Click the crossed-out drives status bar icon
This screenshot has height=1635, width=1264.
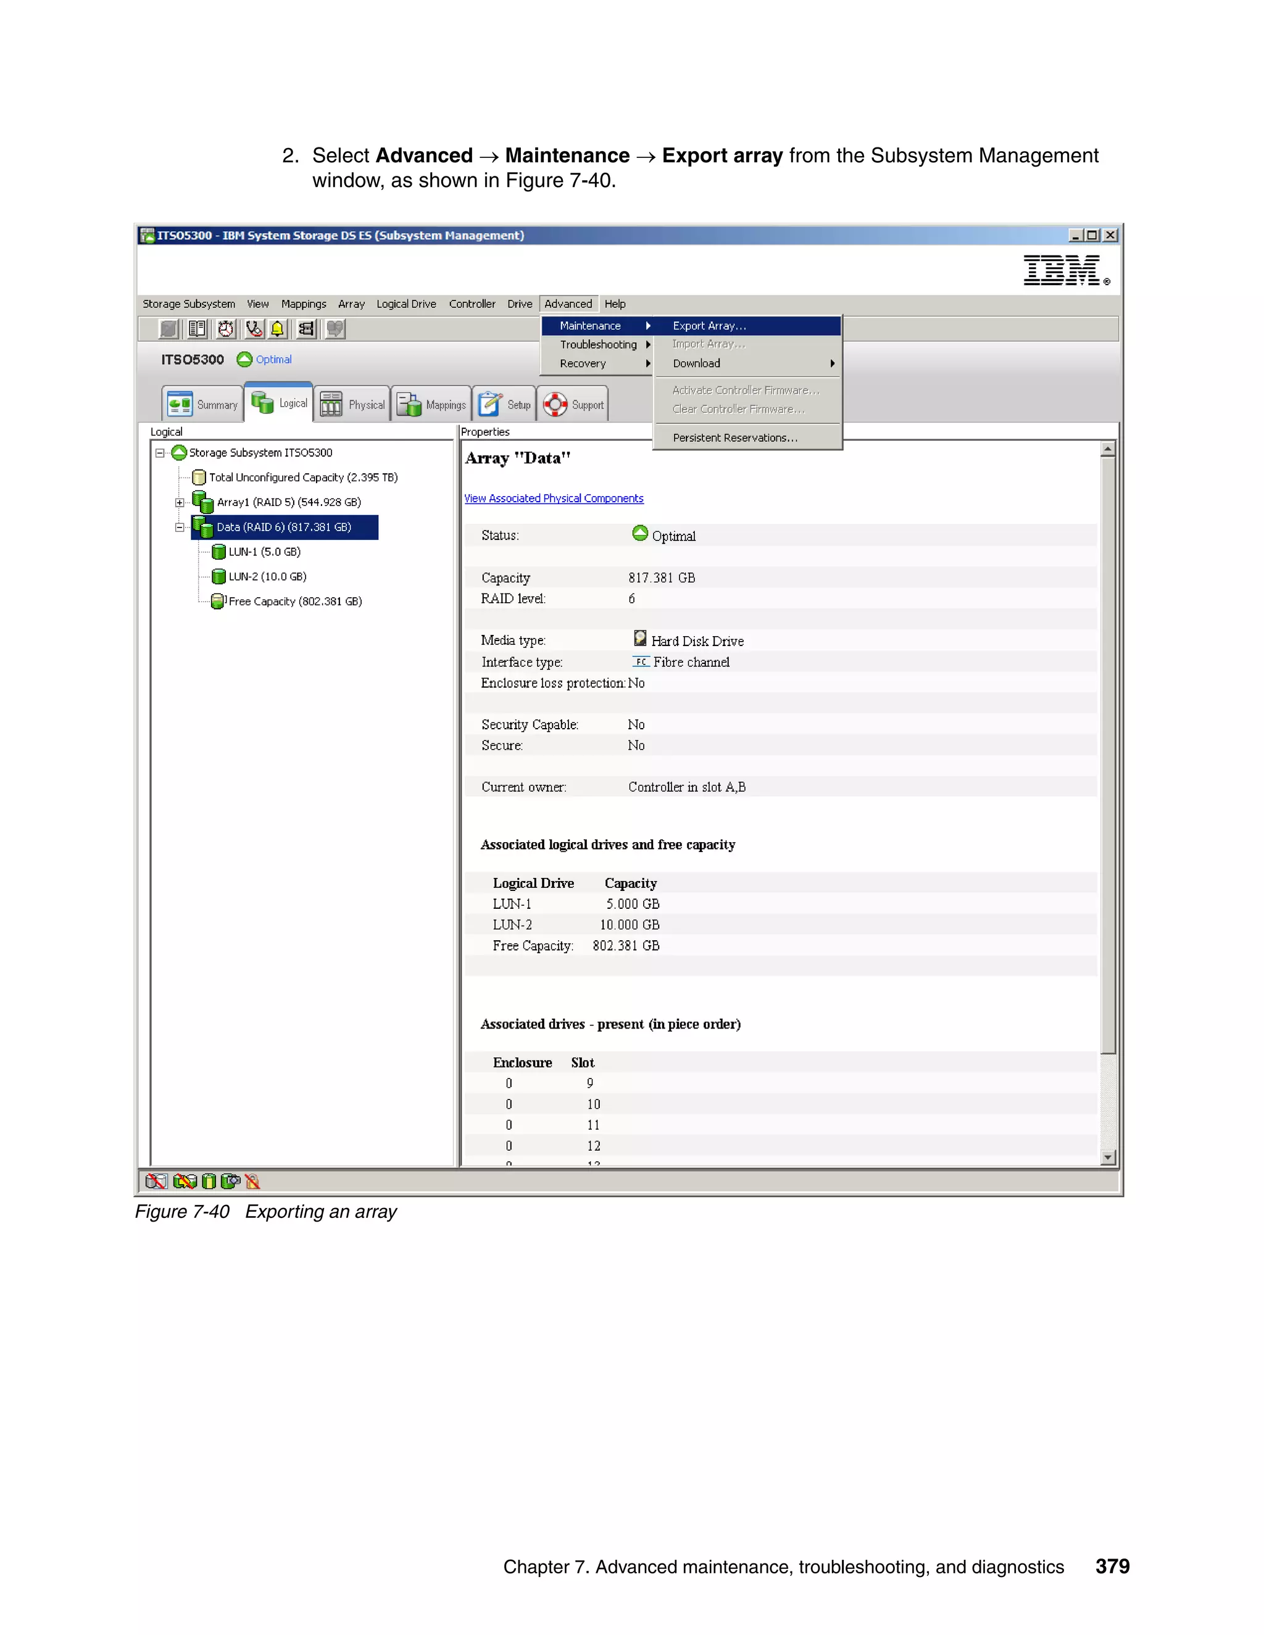[156, 1182]
